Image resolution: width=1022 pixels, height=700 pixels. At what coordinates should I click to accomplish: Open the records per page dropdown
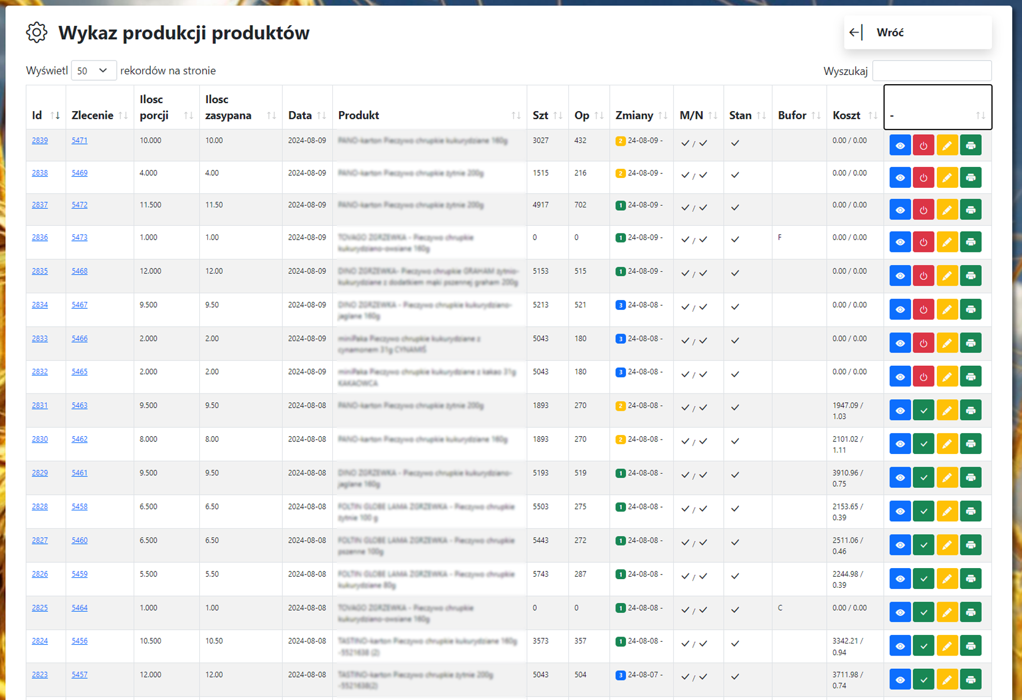point(93,70)
